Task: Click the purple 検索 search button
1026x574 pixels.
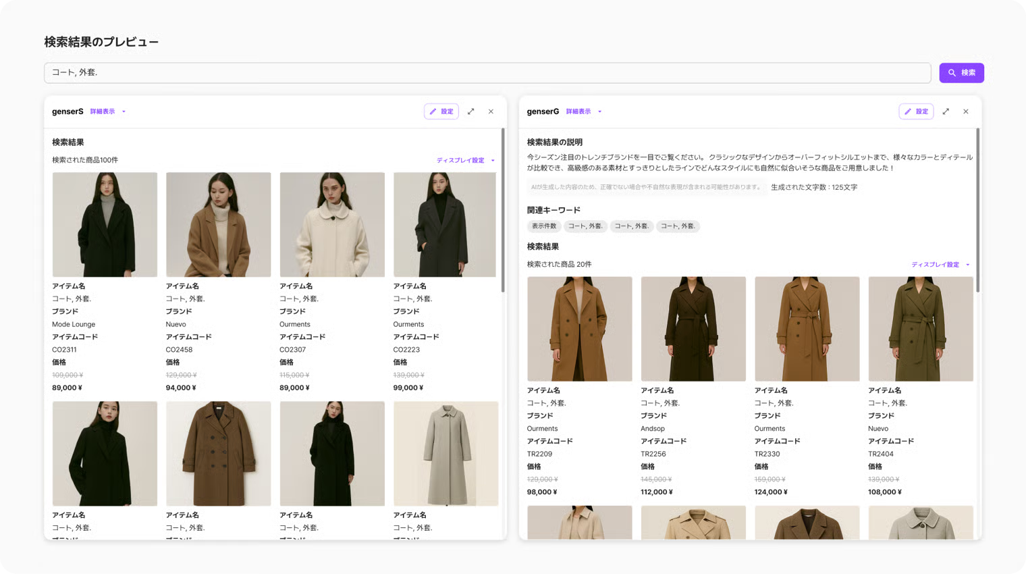Action: pyautogui.click(x=961, y=73)
